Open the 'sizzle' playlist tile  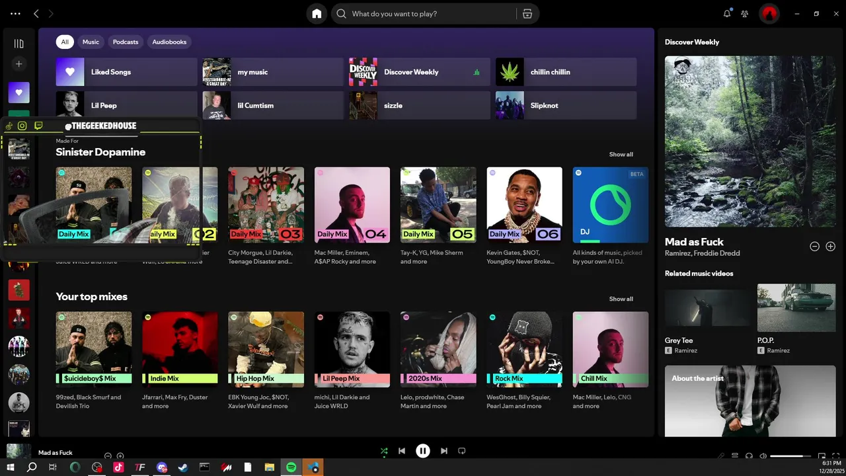(420, 105)
